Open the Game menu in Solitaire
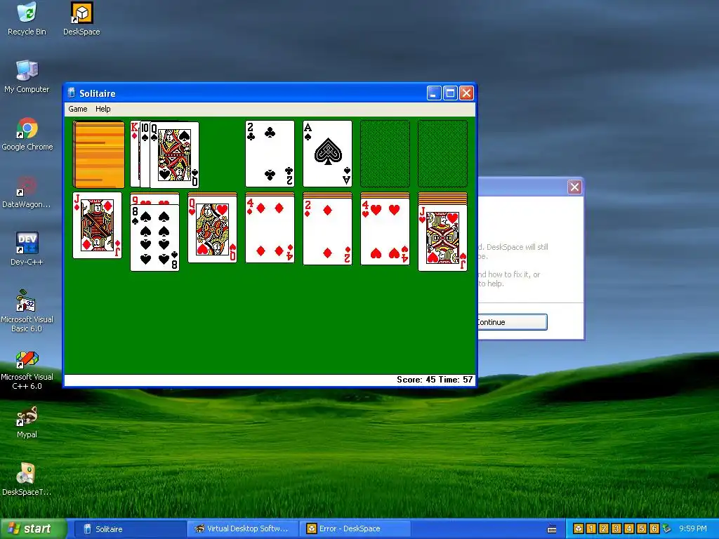719x539 pixels. 77,109
